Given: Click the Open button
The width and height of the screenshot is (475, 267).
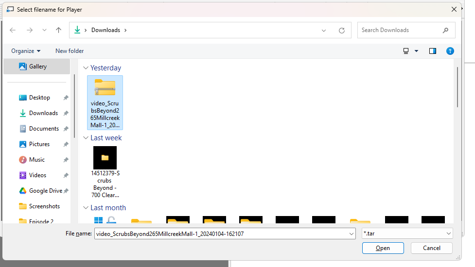Looking at the screenshot, I should click(x=383, y=248).
